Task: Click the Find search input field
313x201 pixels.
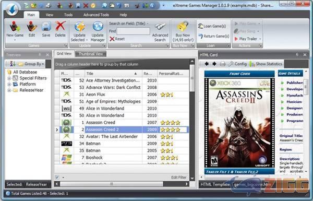Action: click(x=134, y=31)
